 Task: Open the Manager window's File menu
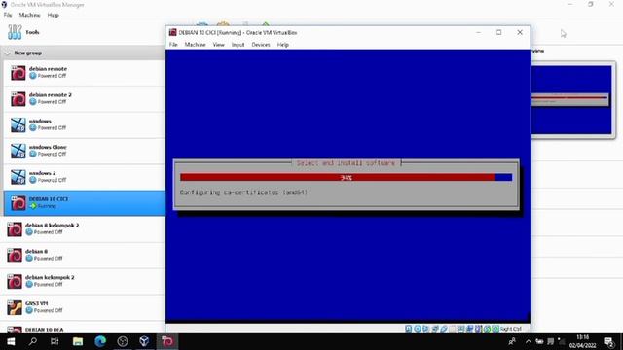pos(8,16)
